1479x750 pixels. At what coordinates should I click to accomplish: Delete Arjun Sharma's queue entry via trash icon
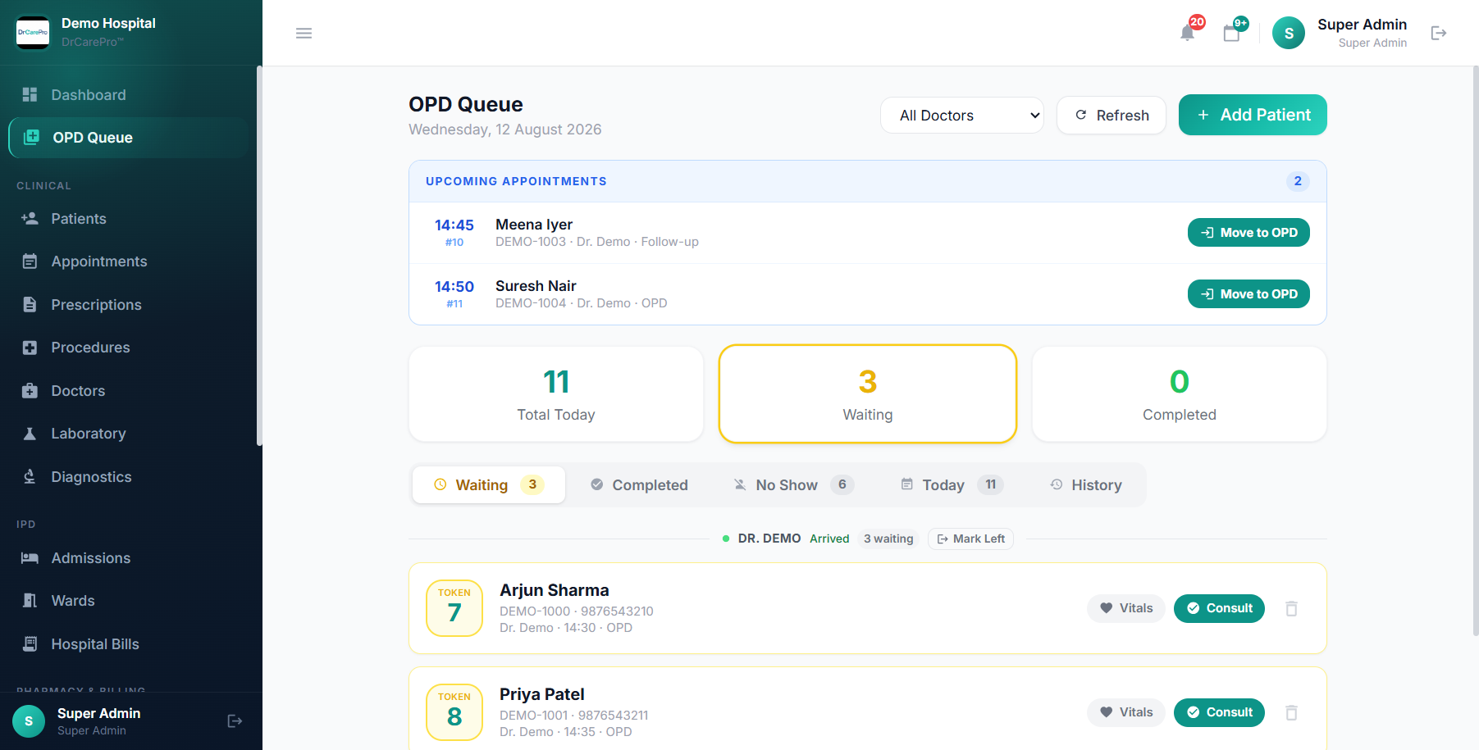pyautogui.click(x=1291, y=608)
